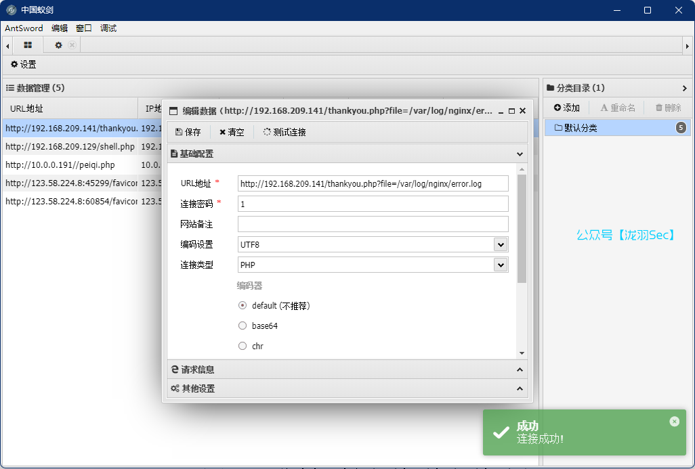Select the base64 encoder option
This screenshot has height=469, width=695.
click(x=243, y=326)
